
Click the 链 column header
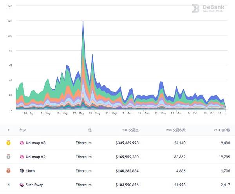pyautogui.click(x=90, y=130)
